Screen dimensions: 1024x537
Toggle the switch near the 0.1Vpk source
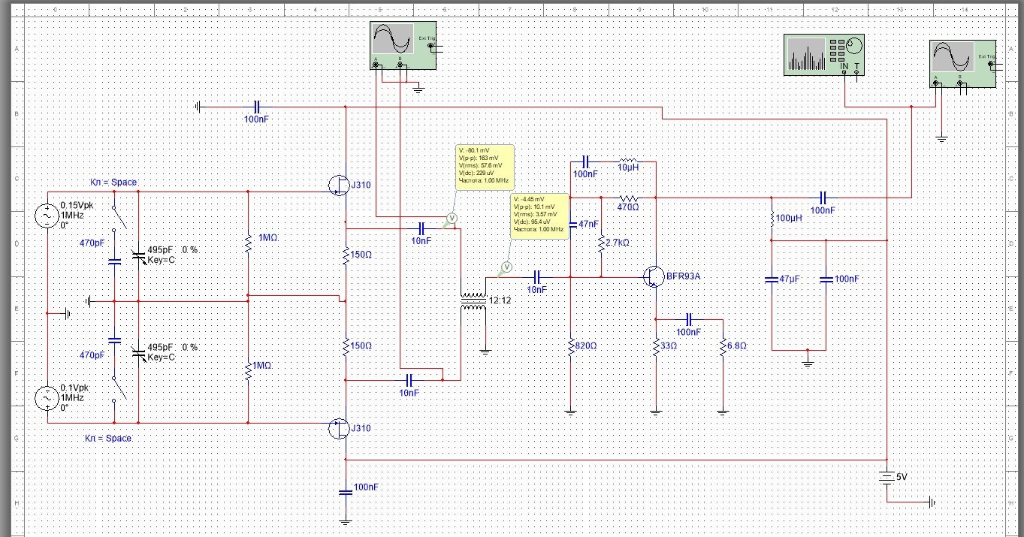(115, 390)
